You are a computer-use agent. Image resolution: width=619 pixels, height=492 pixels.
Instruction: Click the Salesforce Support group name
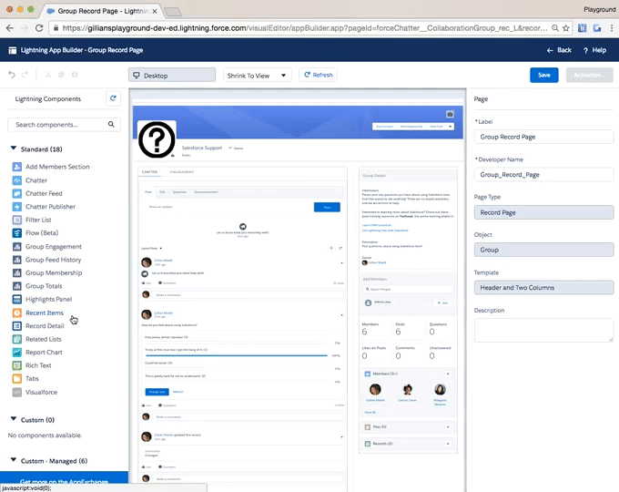[x=202, y=148]
